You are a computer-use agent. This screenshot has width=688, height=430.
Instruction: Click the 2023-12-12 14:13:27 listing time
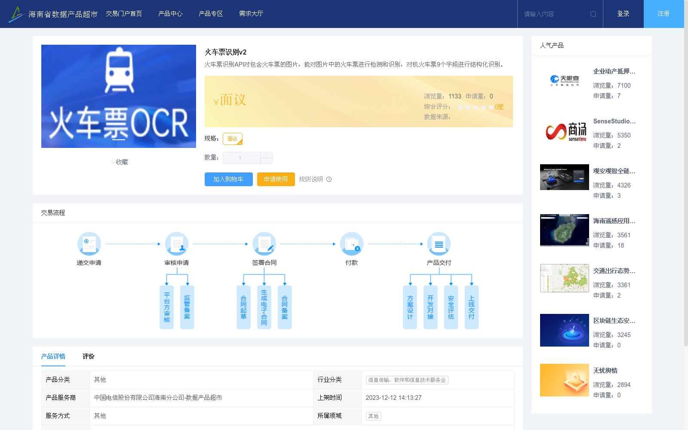[393, 398]
